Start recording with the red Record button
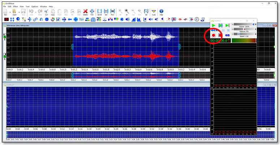Viewport: 280px width, 145px height. 214,35
